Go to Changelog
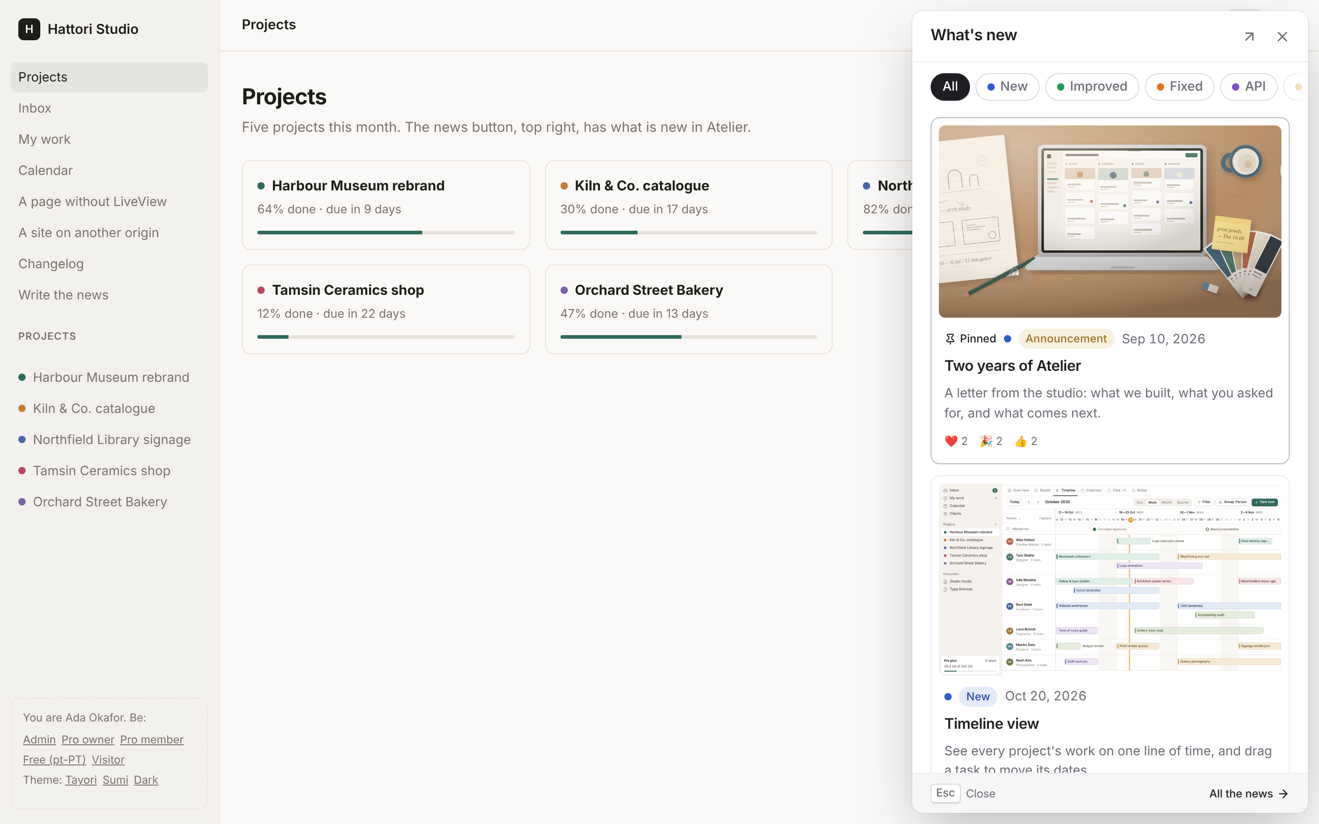 click(109, 263)
